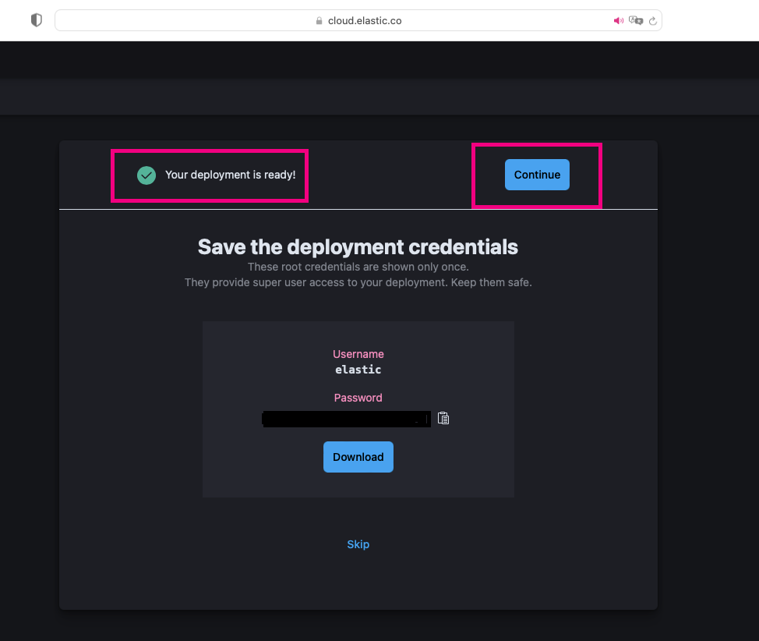The image size is (759, 641).
Task: Click the green deployment success checkmark
Action: coord(147,175)
